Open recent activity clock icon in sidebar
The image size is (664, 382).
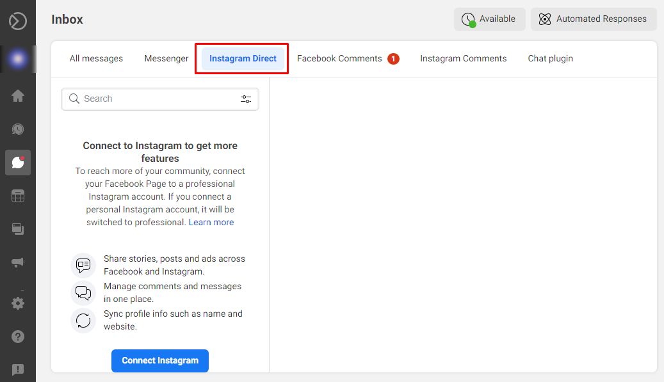18,129
